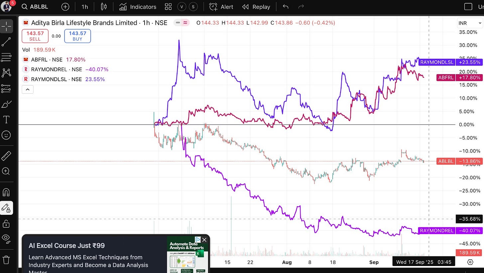Open the emoji icons tool
Viewport: 484px width, 273px height.
(6, 135)
